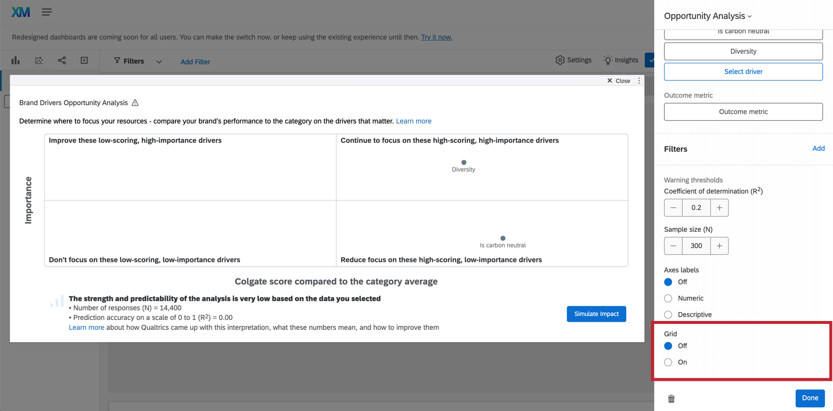Click the Sample size value field
This screenshot has width=833, height=411.
point(696,246)
